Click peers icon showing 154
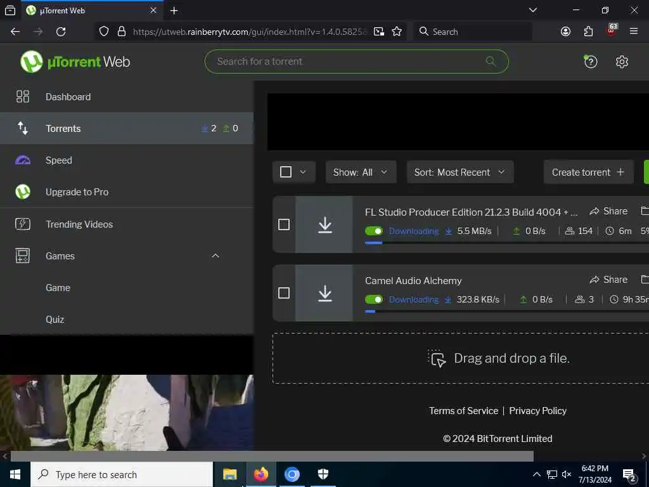The height and width of the screenshot is (487, 649). coord(570,231)
